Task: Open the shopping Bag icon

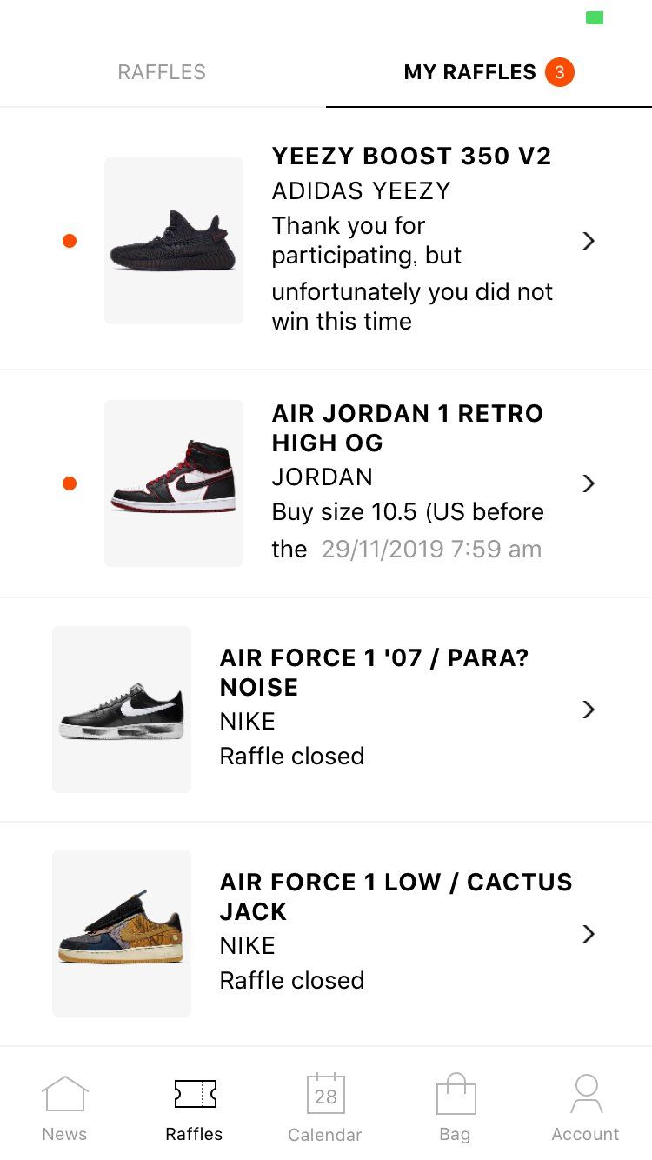Action: (456, 1093)
